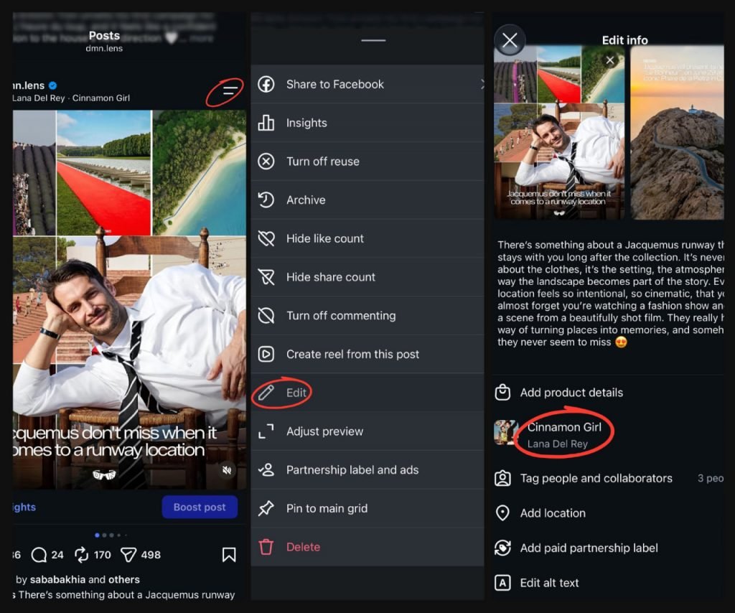Image resolution: width=735 pixels, height=613 pixels.
Task: Open Add location
Action: tap(609, 513)
